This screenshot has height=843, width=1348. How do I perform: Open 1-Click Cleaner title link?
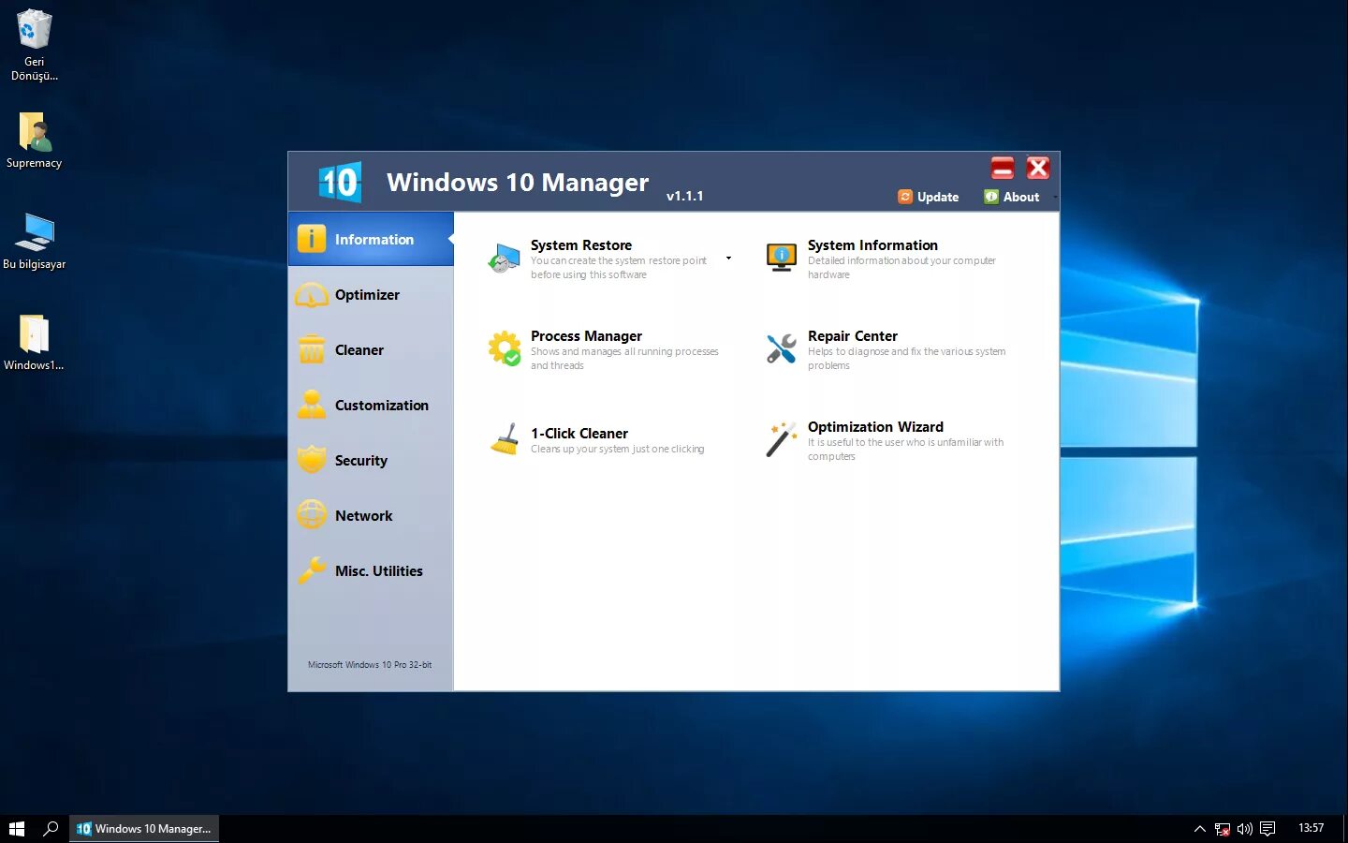(579, 434)
